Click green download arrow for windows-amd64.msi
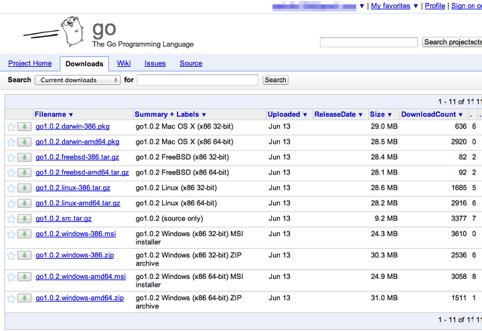The height and width of the screenshot is (331, 482). (24, 277)
